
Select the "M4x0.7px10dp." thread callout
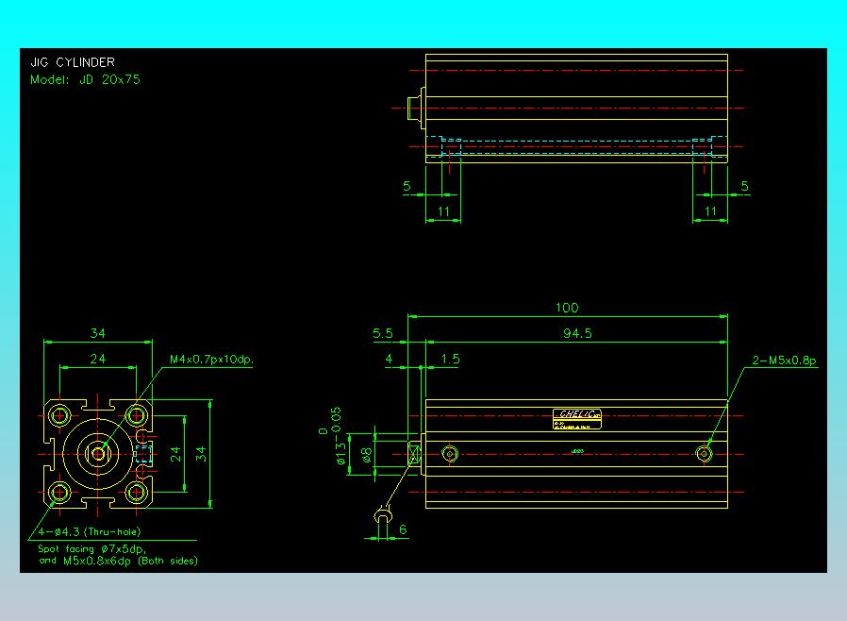(211, 360)
